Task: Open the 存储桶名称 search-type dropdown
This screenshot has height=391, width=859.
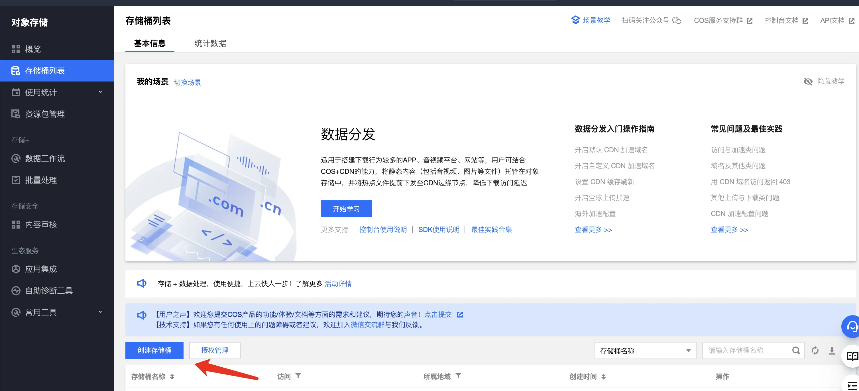Action: [x=645, y=351]
